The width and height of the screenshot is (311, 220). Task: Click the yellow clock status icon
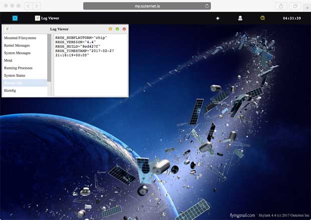tap(263, 18)
